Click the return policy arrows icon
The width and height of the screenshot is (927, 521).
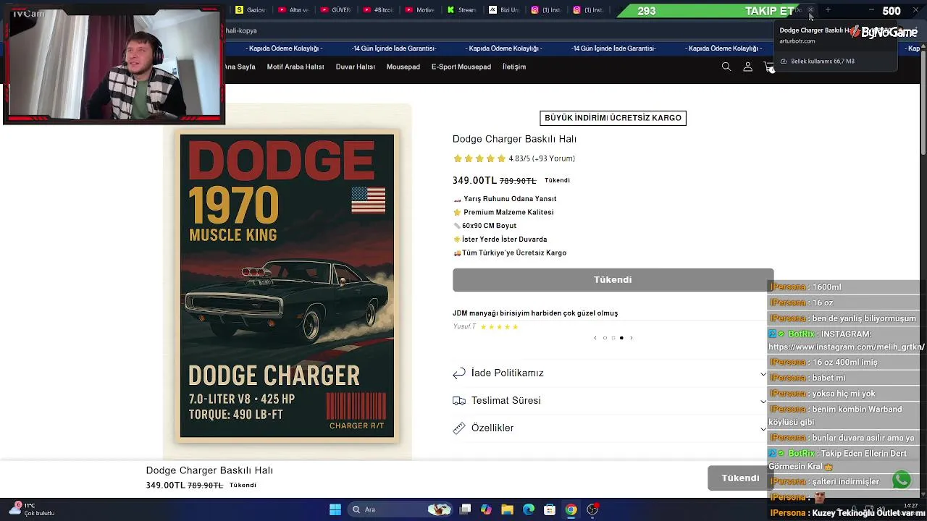pos(458,373)
